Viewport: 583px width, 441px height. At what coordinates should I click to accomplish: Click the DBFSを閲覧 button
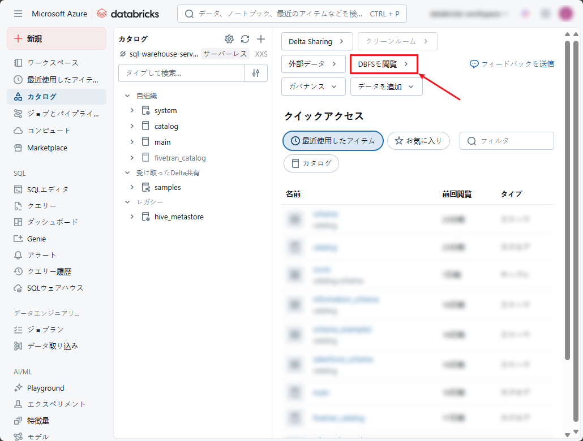[383, 64]
